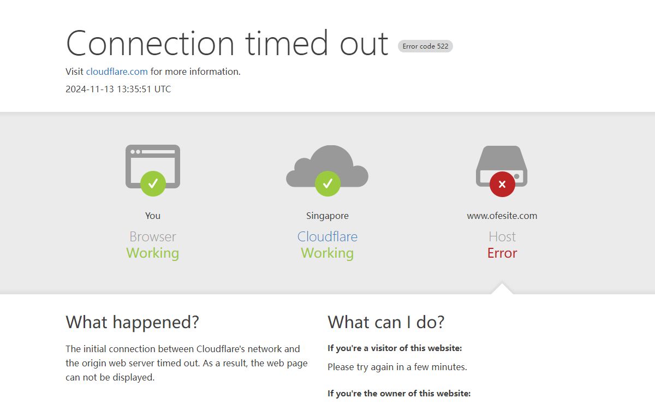Click the green checkmark on the browser icon

click(x=153, y=183)
